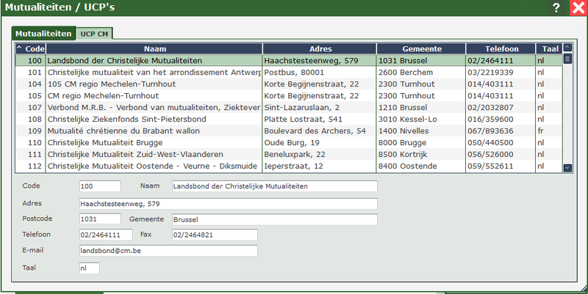Viewport: 588px width, 294px height.
Task: Click address cell Sint-Lazaruslaan, 2
Action: (x=320, y=107)
